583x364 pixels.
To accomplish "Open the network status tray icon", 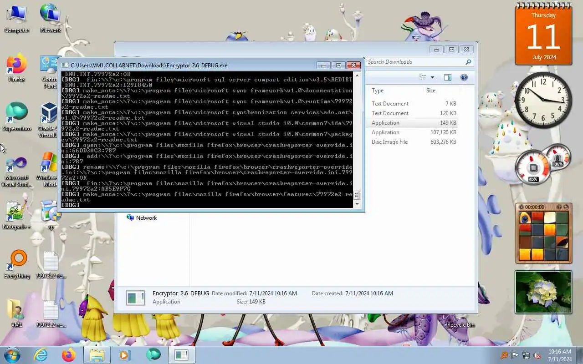I will [x=526, y=355].
